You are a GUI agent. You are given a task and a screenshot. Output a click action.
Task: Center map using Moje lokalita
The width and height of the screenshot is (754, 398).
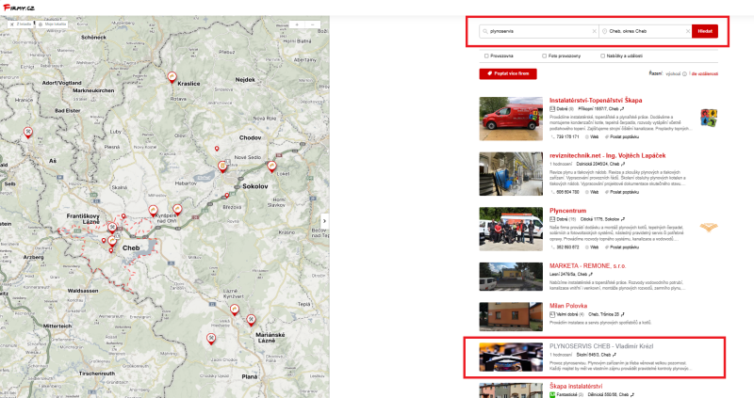[x=52, y=24]
